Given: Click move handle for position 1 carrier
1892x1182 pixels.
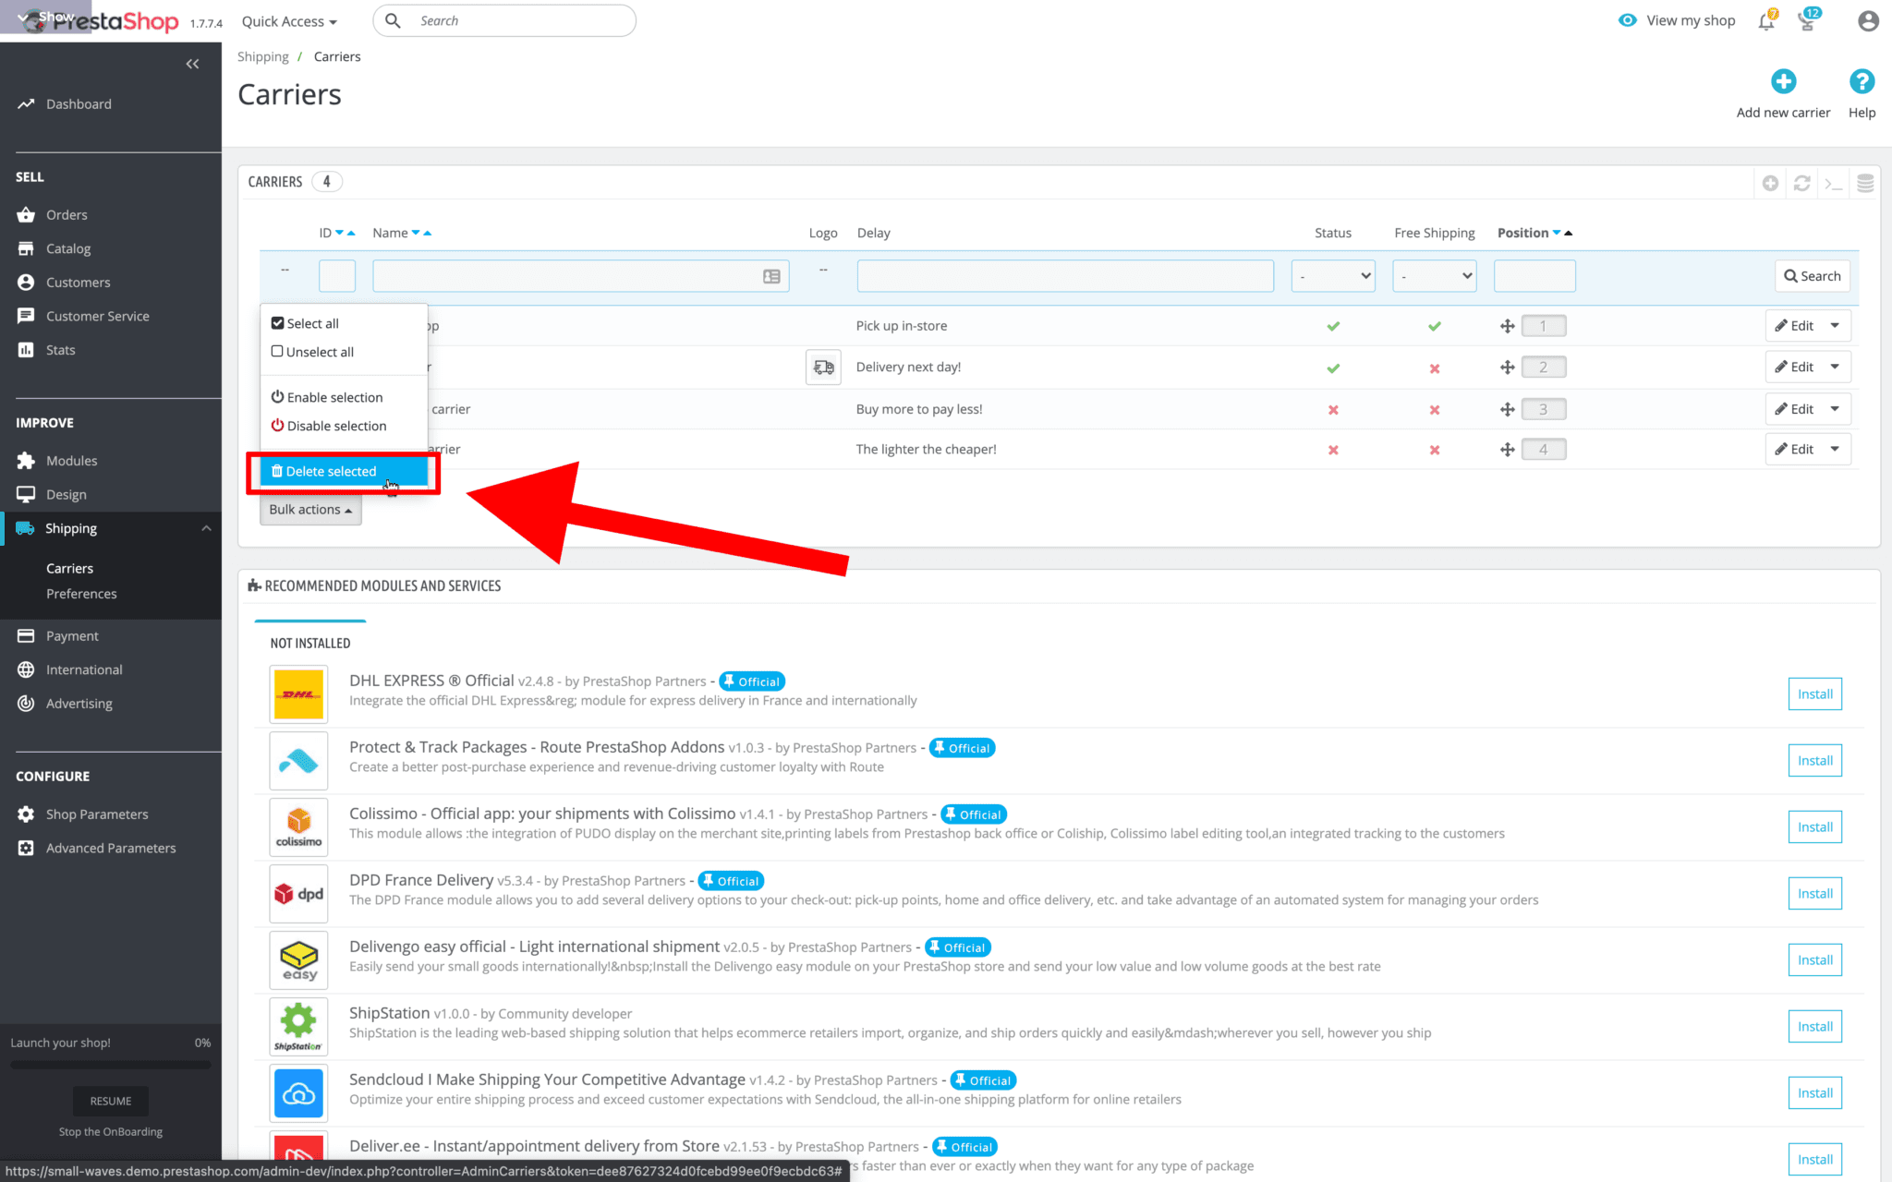Looking at the screenshot, I should pyautogui.click(x=1507, y=326).
